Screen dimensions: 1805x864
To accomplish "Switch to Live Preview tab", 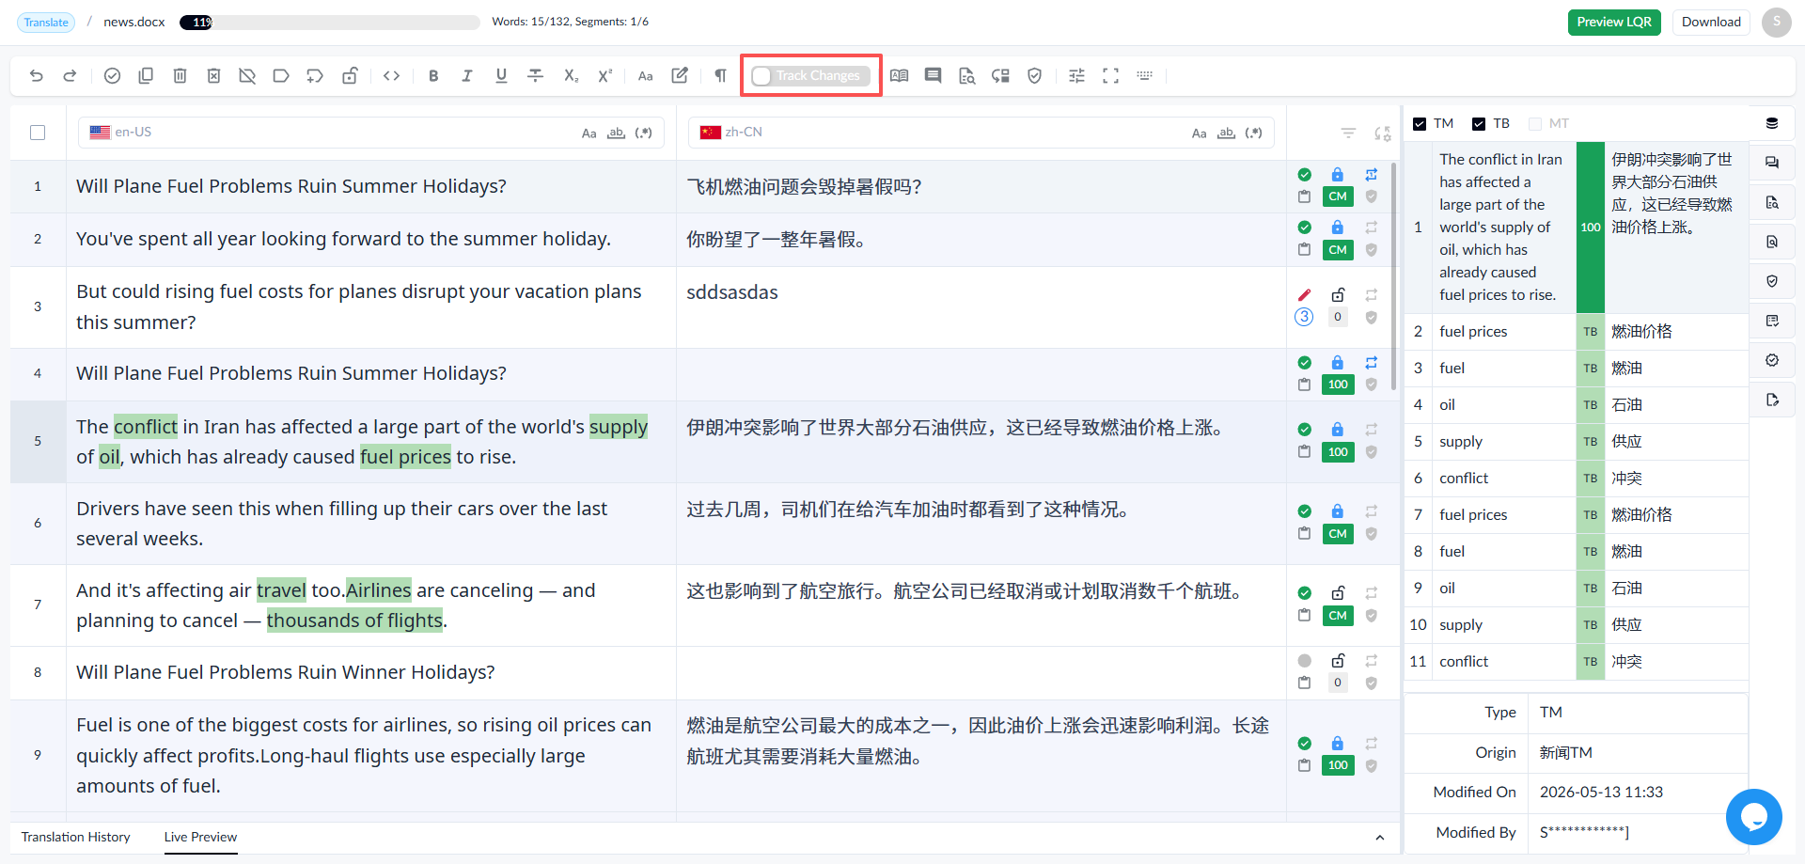I will (x=200, y=837).
